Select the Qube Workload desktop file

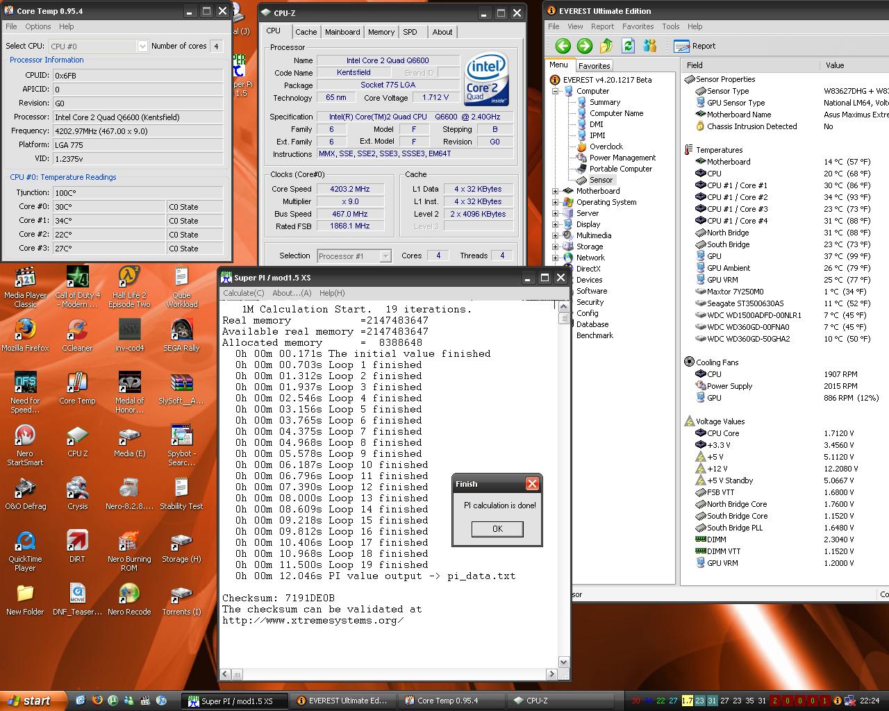181,286
